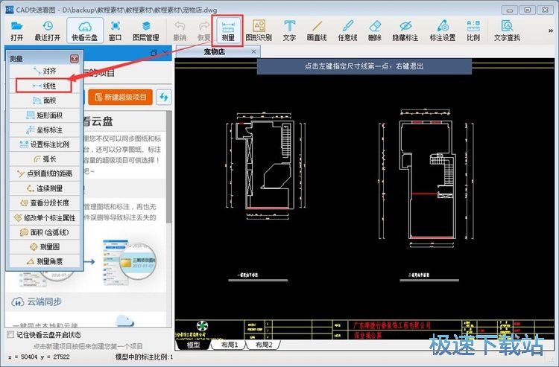Switch to the 布局1 layout tab
The width and height of the screenshot is (559, 367).
pyautogui.click(x=227, y=345)
